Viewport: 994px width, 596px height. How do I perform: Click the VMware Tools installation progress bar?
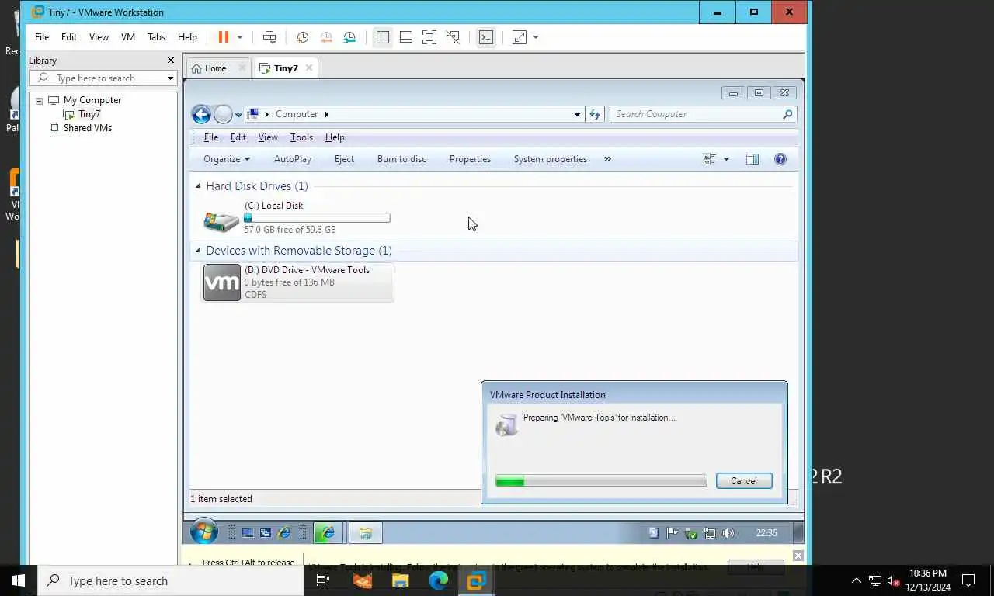pyautogui.click(x=601, y=481)
